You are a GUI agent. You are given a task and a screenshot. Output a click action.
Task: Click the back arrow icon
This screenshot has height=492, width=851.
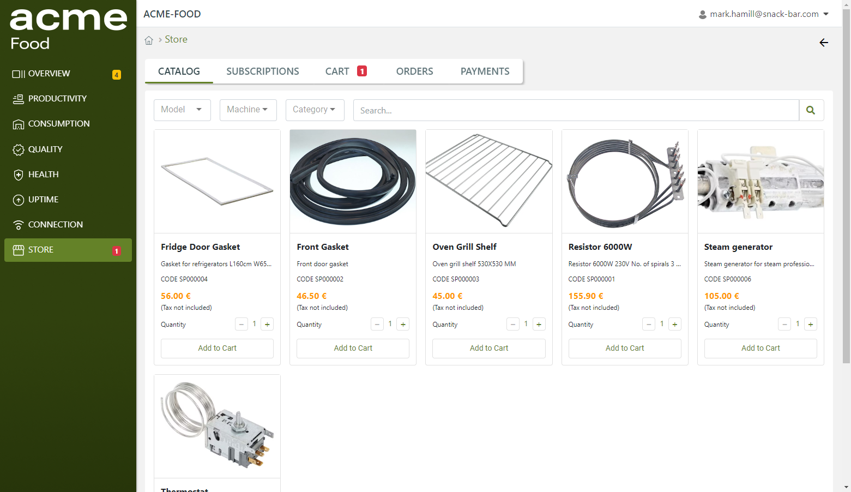[x=824, y=43]
